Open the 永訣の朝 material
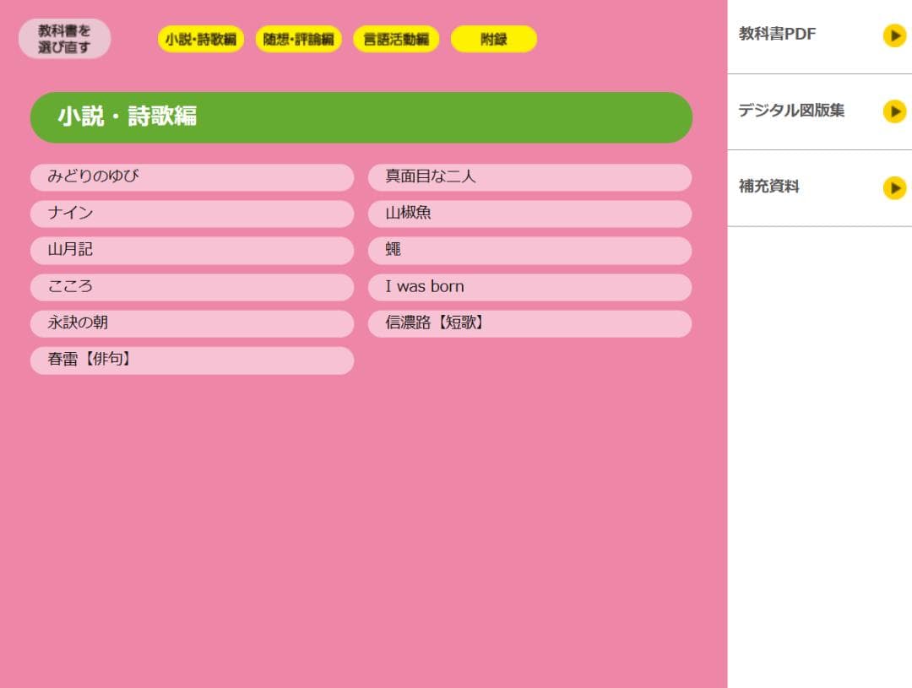Viewport: 912px width, 688px height. click(x=192, y=323)
